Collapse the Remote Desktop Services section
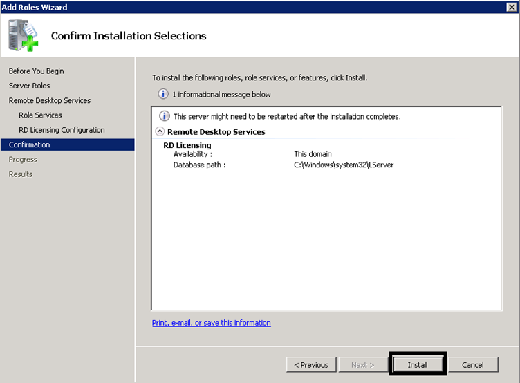The width and height of the screenshot is (520, 383). (x=160, y=131)
